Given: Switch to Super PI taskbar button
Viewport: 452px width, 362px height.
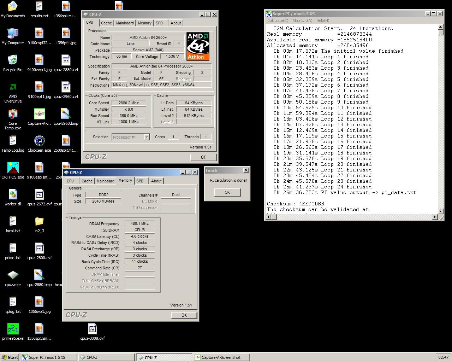Looking at the screenshot, I should 48,357.
